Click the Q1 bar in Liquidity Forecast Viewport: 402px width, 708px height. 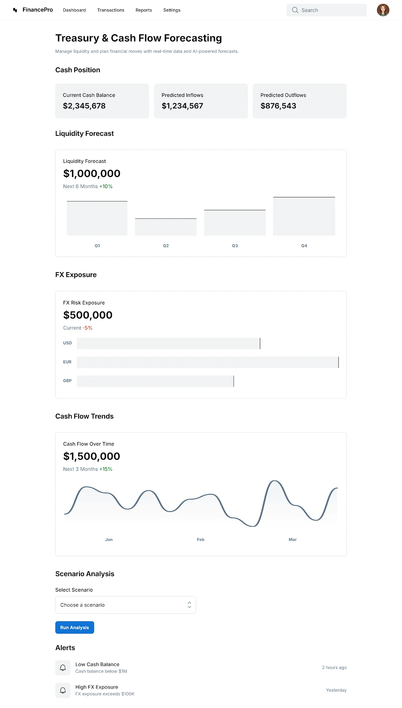[x=97, y=218]
